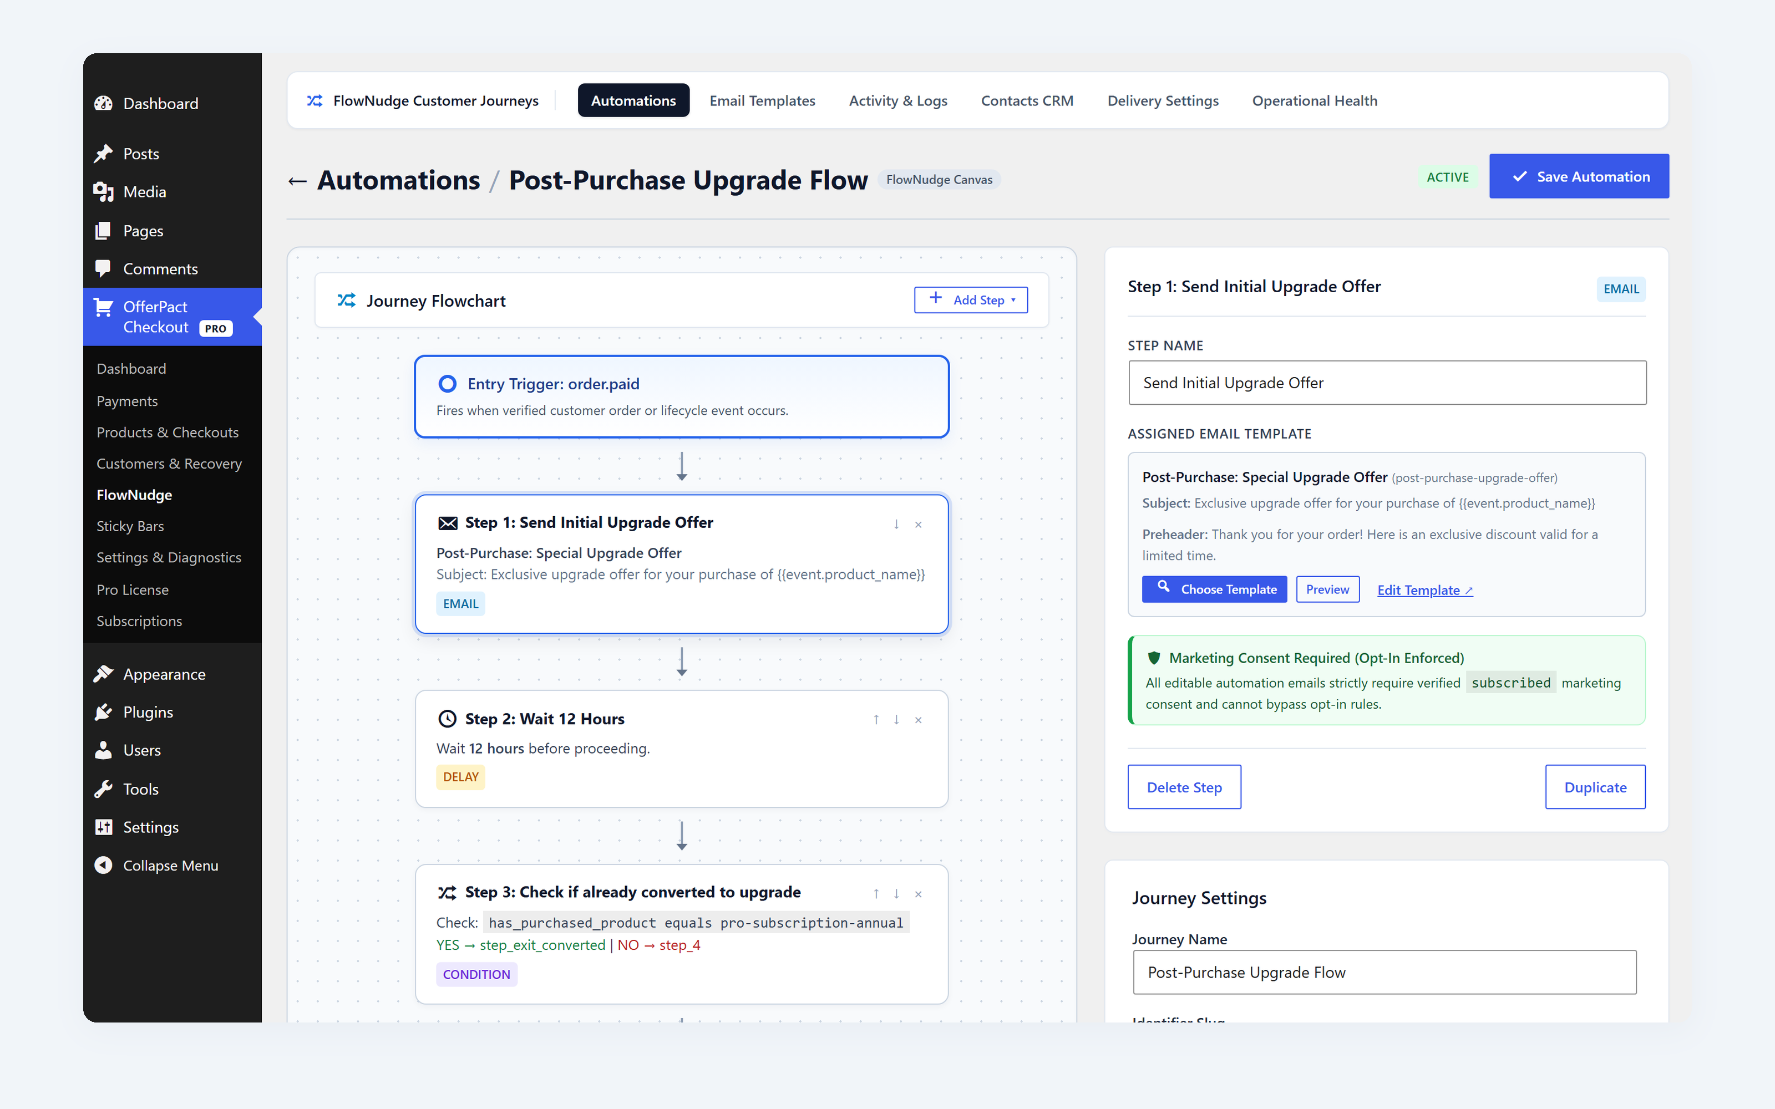Click the Journey Flowchart shuffle icon

[346, 301]
